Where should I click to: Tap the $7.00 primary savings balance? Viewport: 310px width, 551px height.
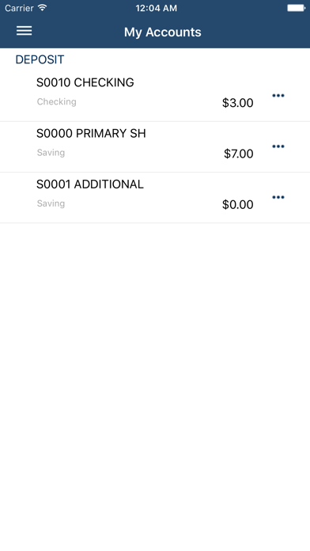pyautogui.click(x=239, y=154)
